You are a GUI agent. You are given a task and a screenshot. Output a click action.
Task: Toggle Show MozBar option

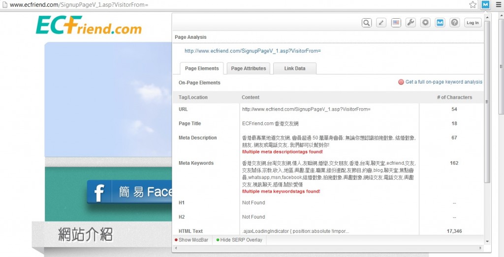pos(192,240)
